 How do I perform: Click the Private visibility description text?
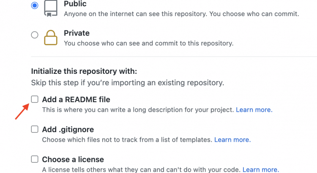click(x=148, y=43)
